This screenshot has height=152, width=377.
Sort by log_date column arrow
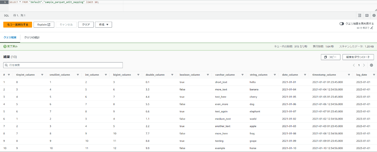[x=374, y=75]
